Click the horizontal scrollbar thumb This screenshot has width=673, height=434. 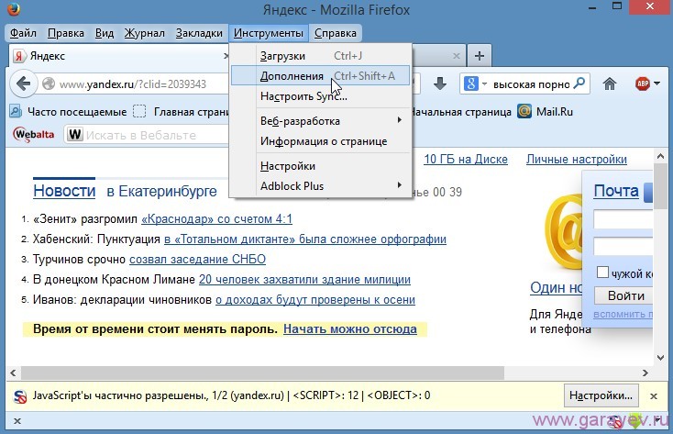tap(262, 373)
